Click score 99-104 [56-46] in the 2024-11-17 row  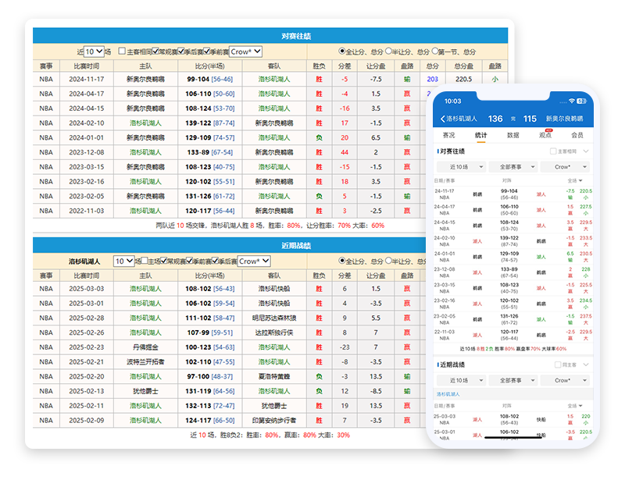(x=209, y=79)
